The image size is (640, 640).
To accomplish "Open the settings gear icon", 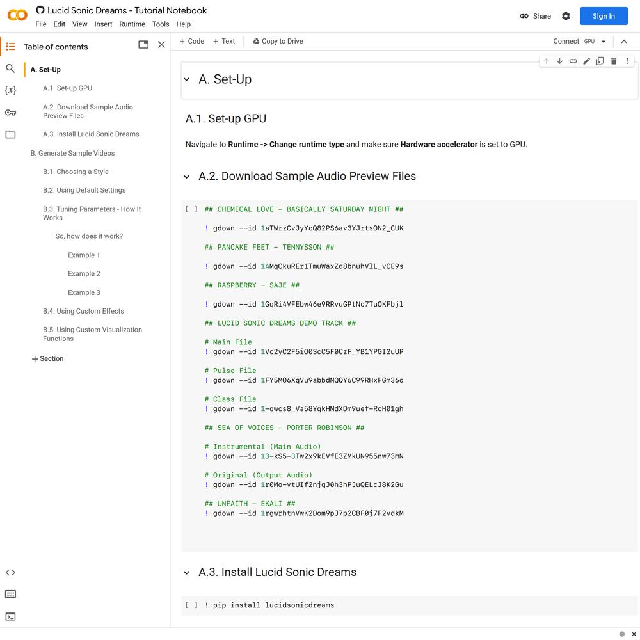I will (x=566, y=16).
